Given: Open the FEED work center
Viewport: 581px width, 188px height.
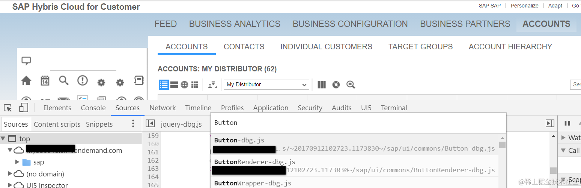Looking at the screenshot, I should point(166,24).
